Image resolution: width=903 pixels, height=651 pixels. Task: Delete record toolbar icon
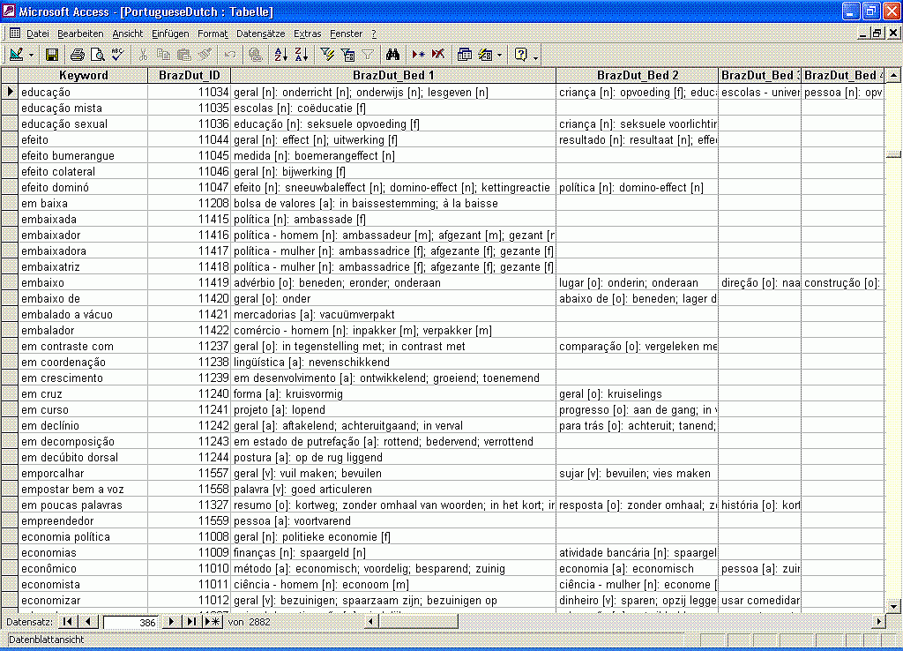tap(438, 55)
